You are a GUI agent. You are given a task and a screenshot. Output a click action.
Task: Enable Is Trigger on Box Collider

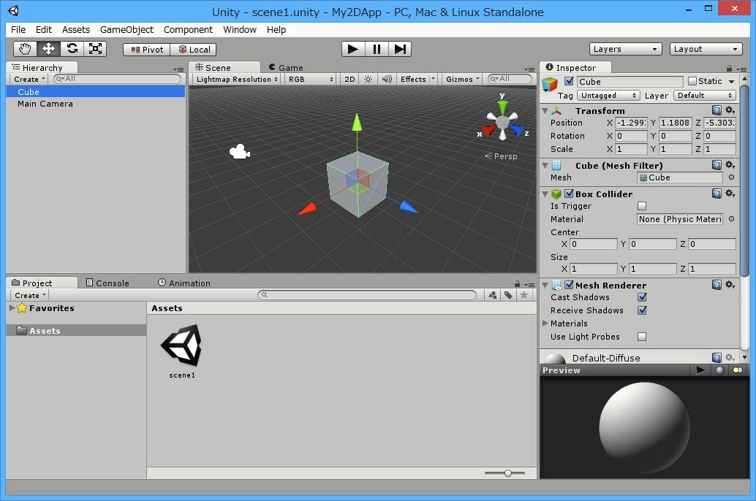pyautogui.click(x=642, y=206)
